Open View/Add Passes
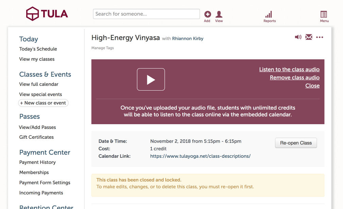 (x=37, y=127)
